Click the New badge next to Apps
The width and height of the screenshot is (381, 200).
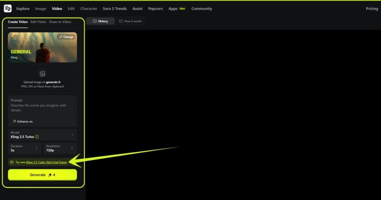182,9
